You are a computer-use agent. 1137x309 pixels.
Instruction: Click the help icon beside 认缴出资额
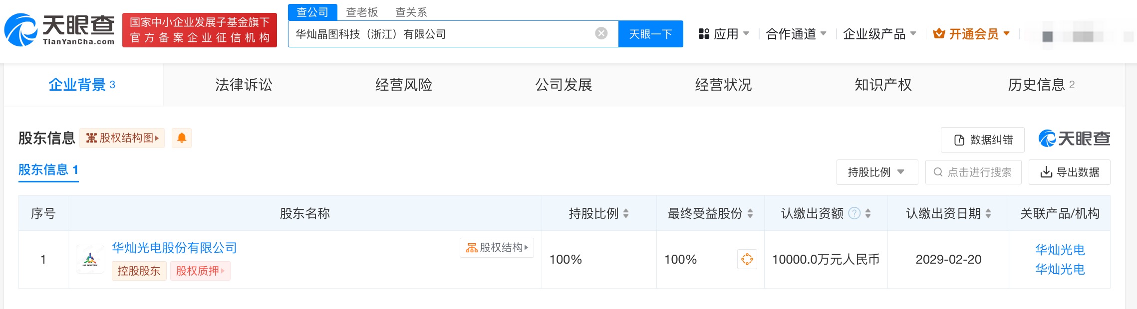[x=854, y=213]
